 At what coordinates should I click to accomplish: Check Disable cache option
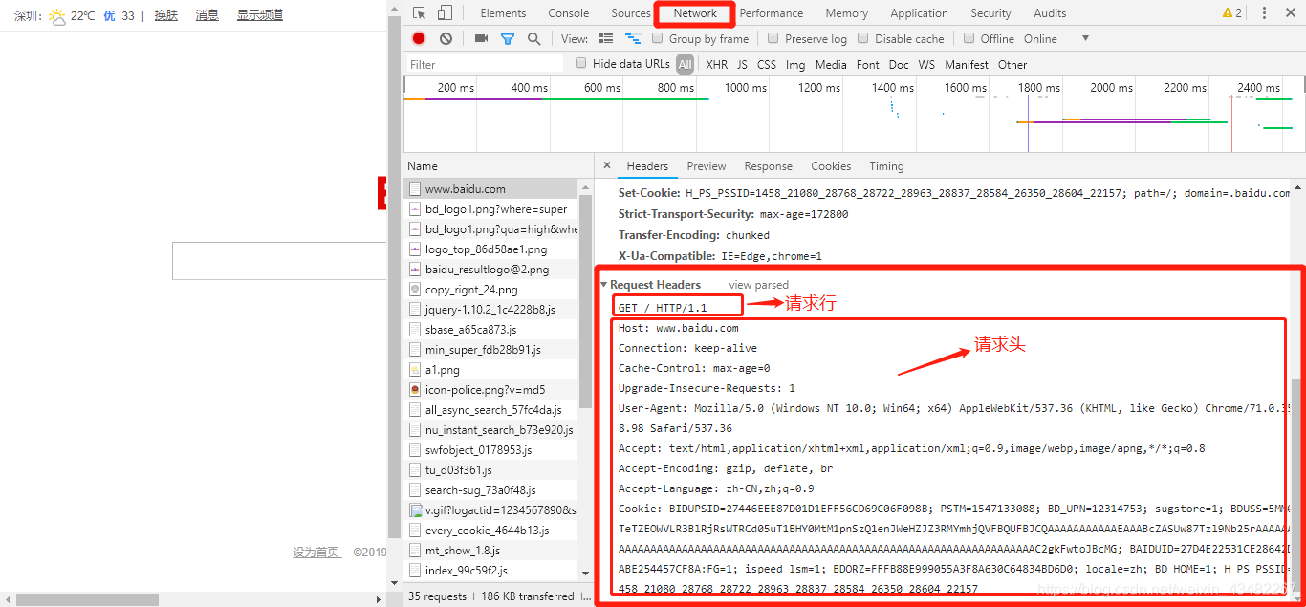[x=863, y=39]
